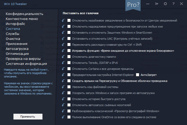Reset file system cache arrow icon
187x125 pixels.
(x=64, y=87)
